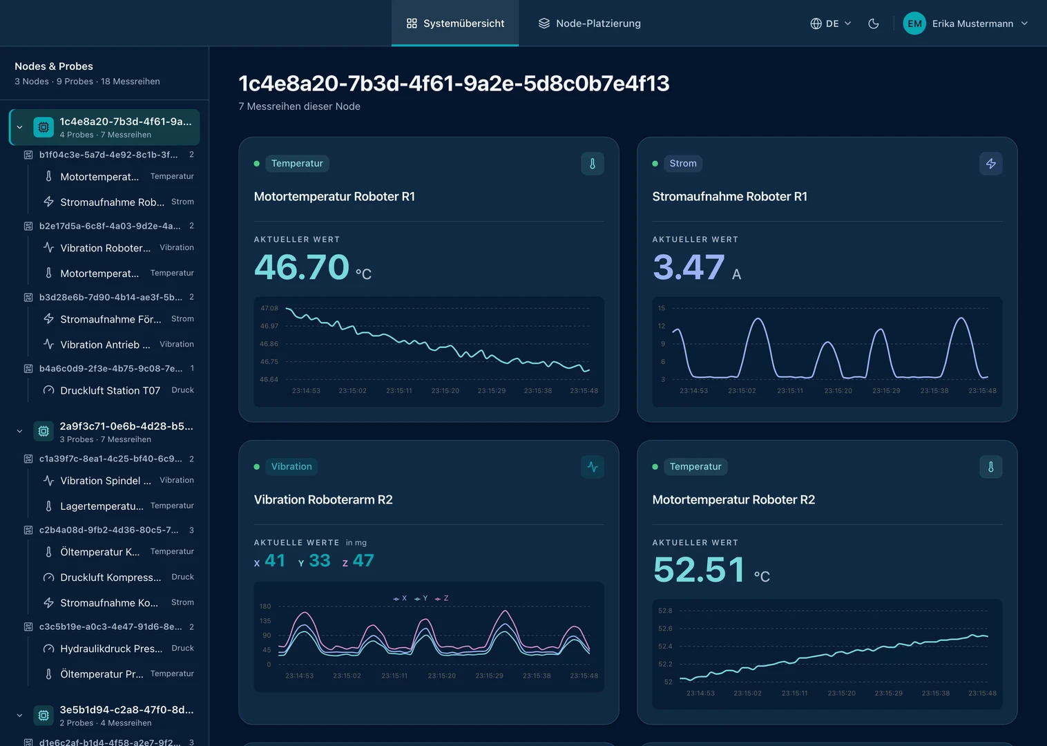Select probe c2b4a08d-9fb2 in the tree

[108, 530]
